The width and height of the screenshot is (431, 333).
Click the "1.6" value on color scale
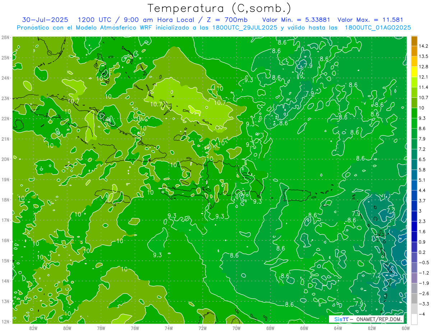coord(422,232)
